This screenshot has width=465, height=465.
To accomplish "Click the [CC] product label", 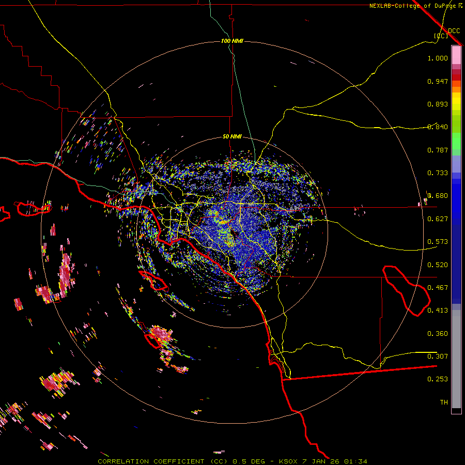I will (441, 36).
